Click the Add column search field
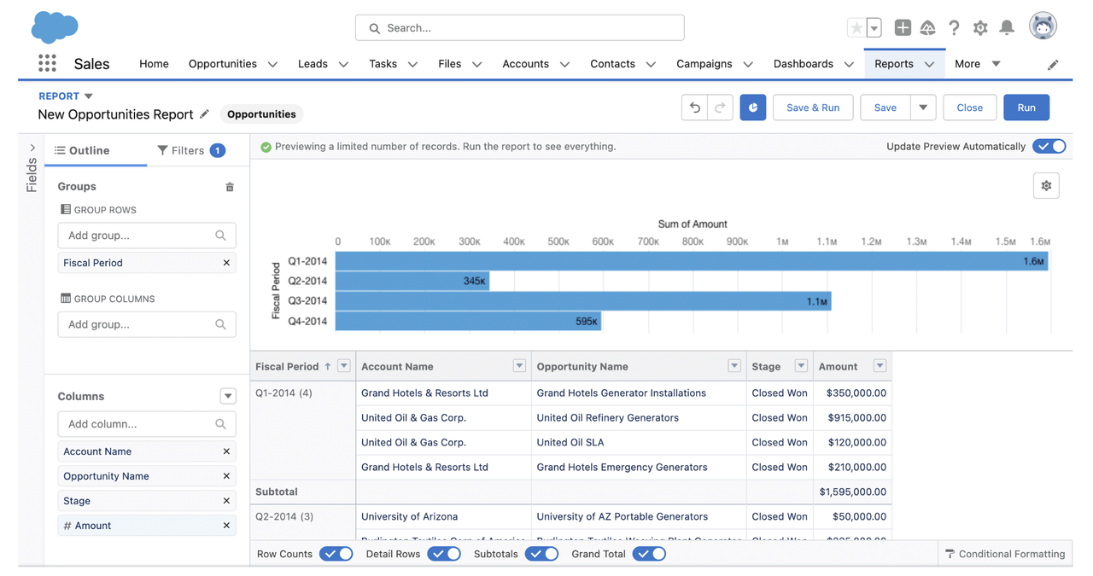Screen dimensions: 1093x576 click(147, 424)
